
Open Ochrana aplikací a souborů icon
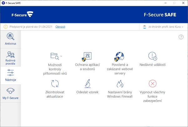coord(87,57)
